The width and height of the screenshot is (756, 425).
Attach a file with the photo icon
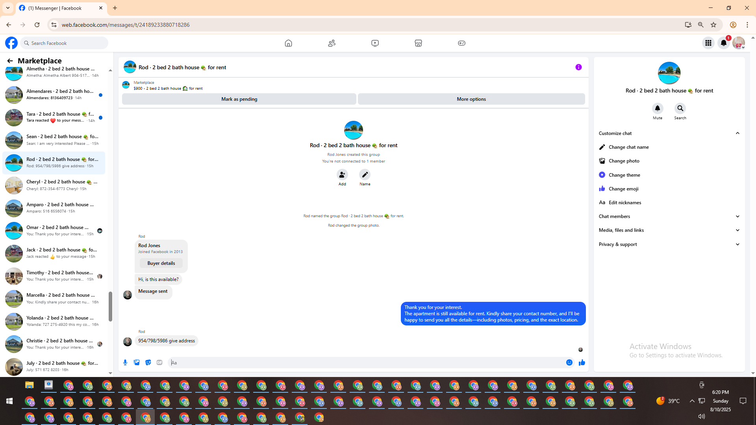137,362
